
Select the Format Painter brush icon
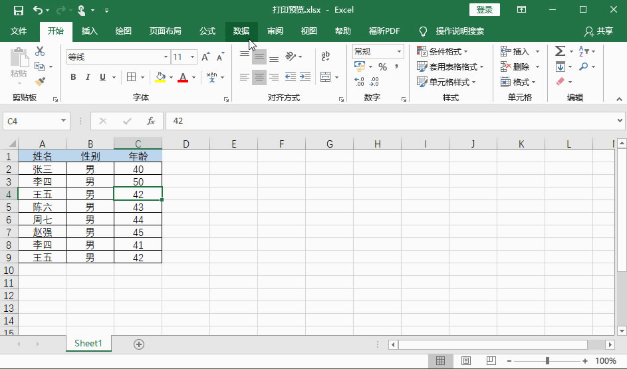40,82
